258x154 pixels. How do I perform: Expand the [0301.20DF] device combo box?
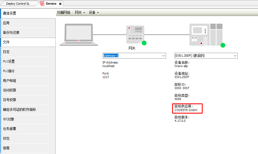235,56
